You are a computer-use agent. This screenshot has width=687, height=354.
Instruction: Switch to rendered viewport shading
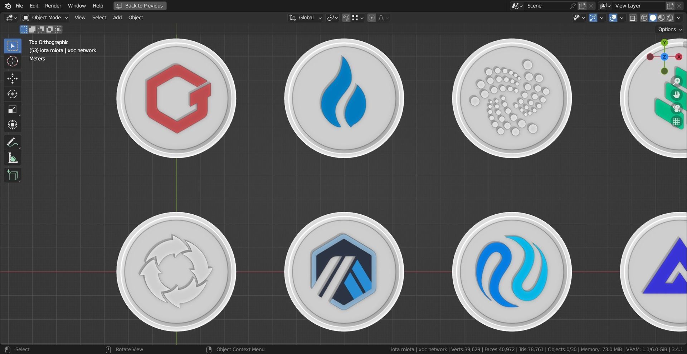click(x=670, y=18)
